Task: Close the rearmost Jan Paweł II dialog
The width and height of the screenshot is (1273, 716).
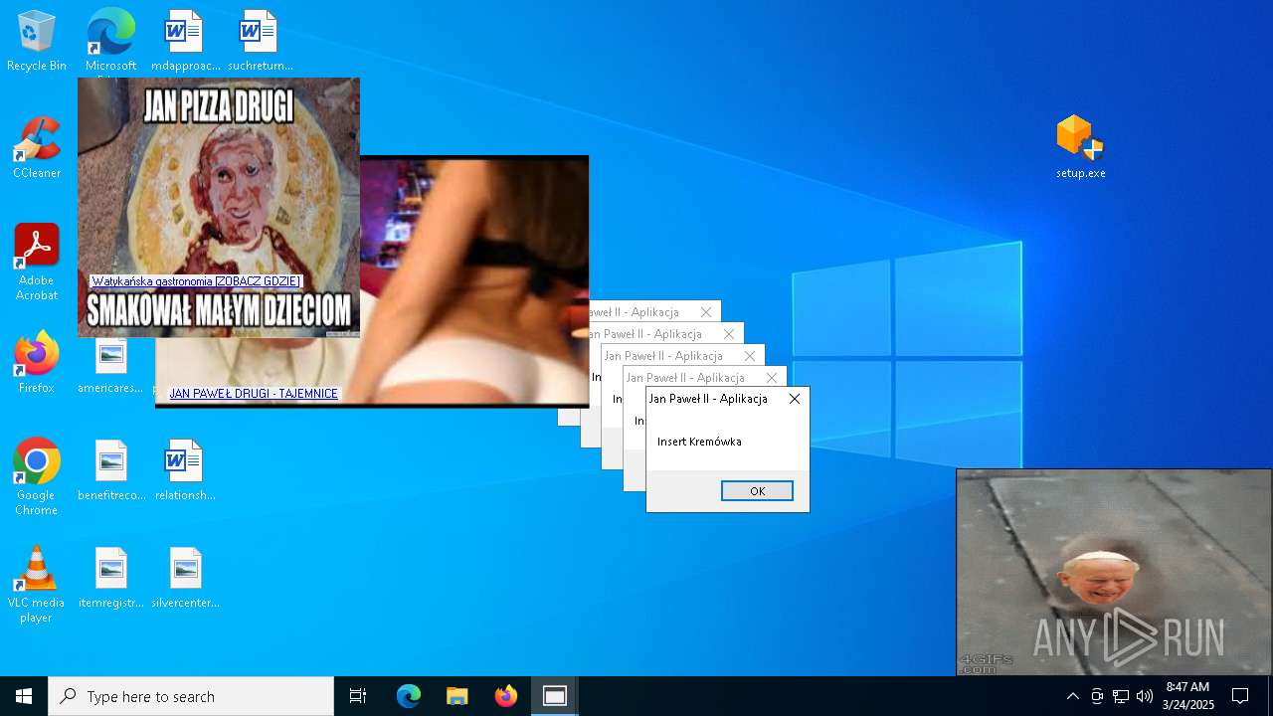Action: click(x=706, y=312)
